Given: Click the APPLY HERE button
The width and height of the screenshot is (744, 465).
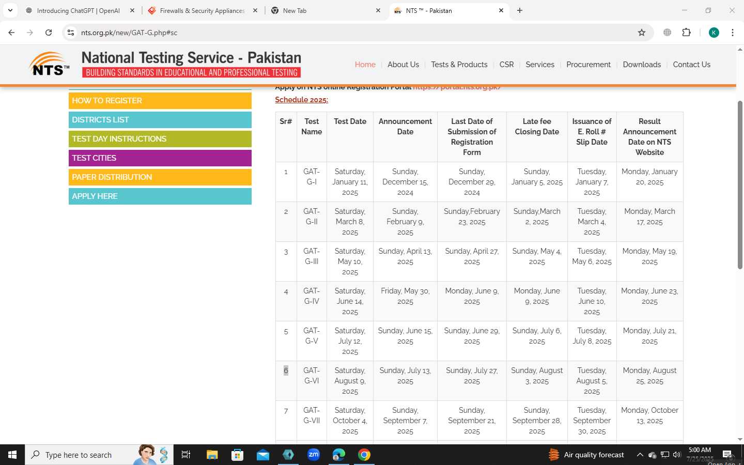Looking at the screenshot, I should pyautogui.click(x=160, y=196).
